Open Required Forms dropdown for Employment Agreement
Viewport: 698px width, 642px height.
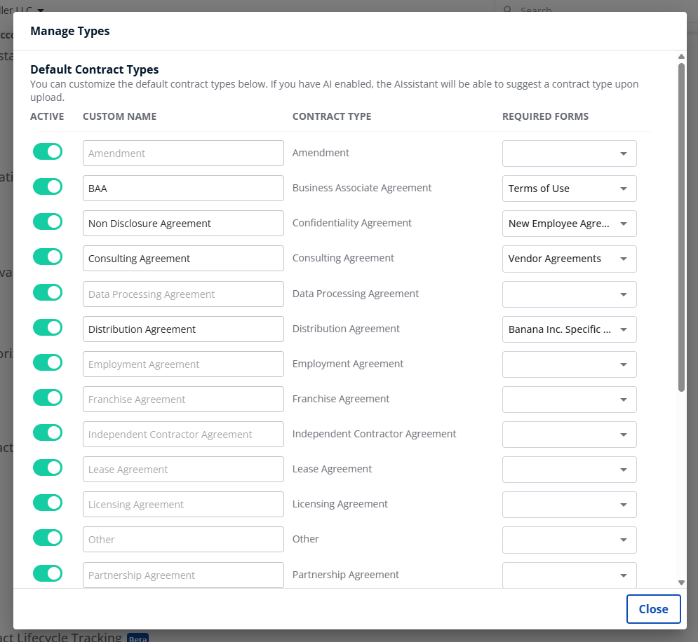point(569,364)
